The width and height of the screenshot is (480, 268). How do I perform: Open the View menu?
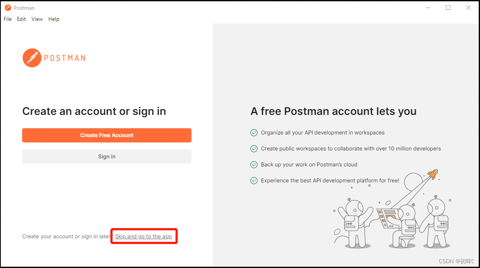[x=37, y=19]
